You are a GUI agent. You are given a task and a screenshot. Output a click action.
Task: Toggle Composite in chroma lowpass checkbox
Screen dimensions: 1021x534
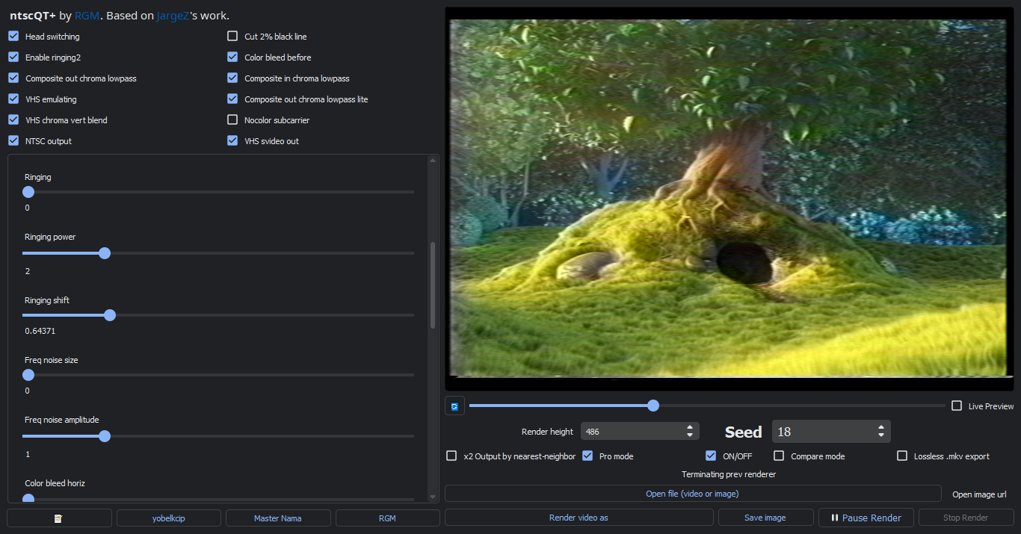[232, 78]
